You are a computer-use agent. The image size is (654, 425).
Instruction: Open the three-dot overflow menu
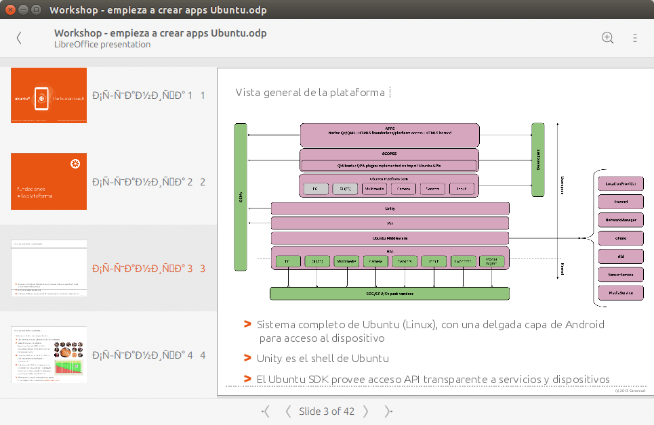click(x=635, y=39)
